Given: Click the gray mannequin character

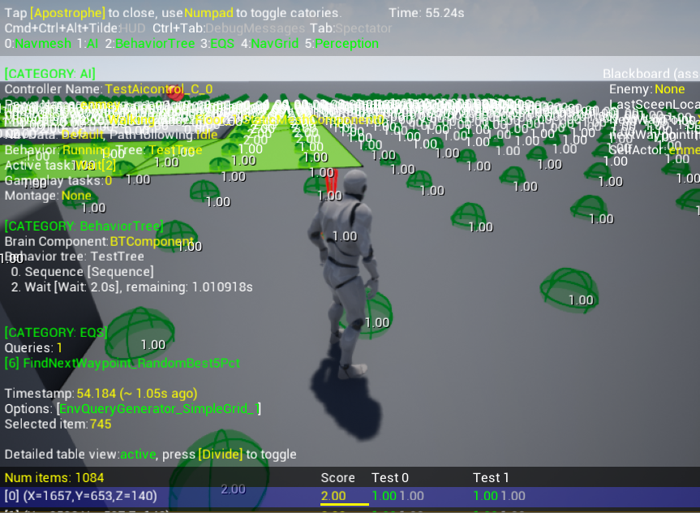Looking at the screenshot, I should [346, 273].
